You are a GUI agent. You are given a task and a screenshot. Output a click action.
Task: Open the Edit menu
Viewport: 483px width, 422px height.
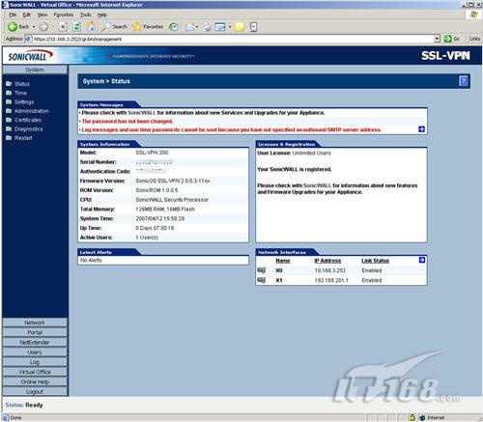[x=27, y=14]
